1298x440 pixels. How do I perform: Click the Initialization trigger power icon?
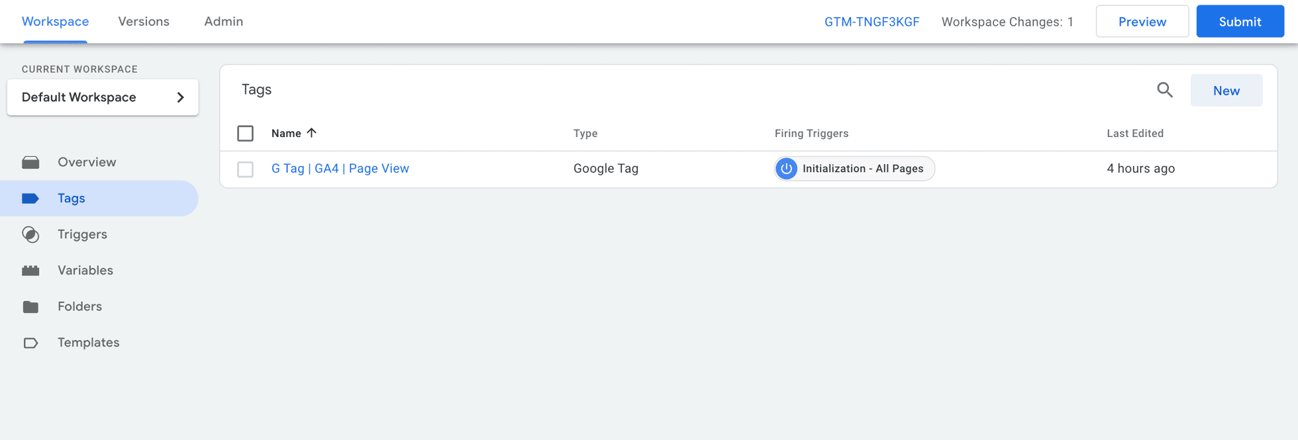pyautogui.click(x=786, y=169)
